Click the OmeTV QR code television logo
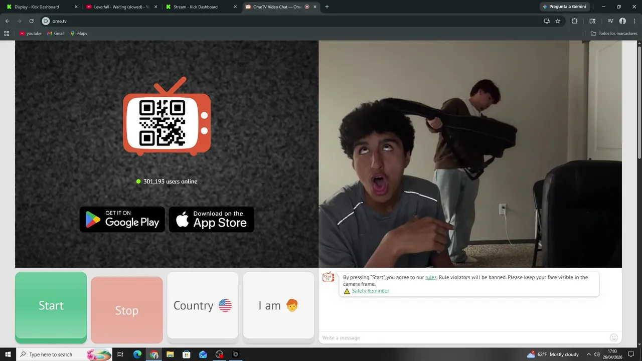The image size is (642, 361). 167,117
